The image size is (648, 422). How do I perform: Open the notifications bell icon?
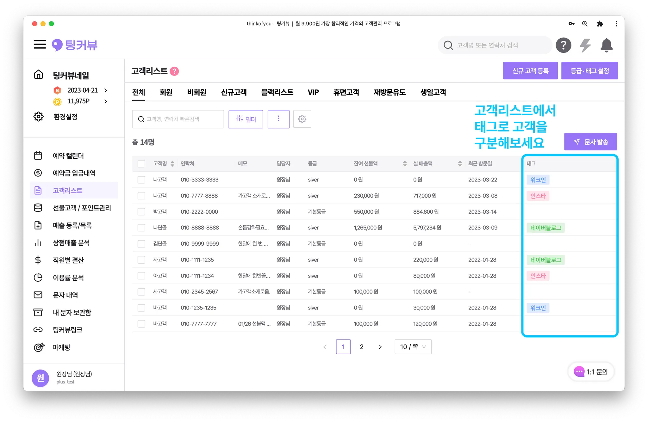[x=606, y=45]
